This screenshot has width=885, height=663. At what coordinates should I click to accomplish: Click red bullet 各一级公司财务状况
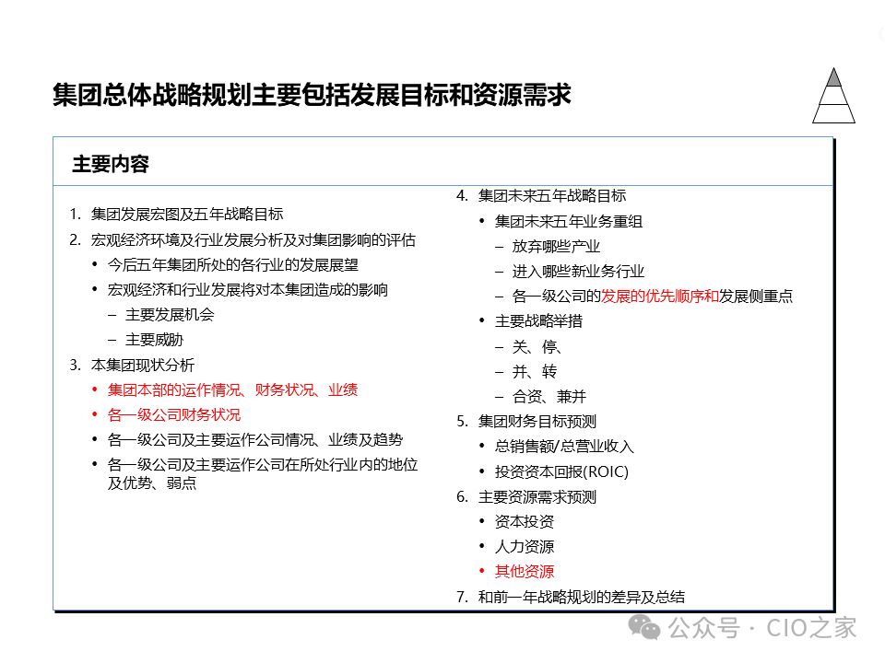[x=174, y=414]
